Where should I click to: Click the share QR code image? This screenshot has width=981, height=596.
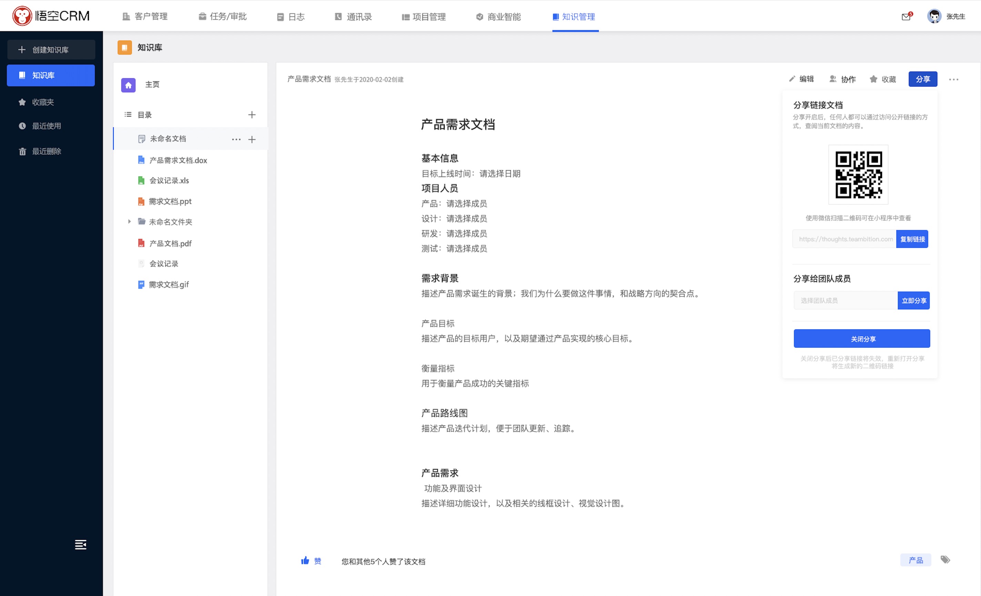coord(858,175)
